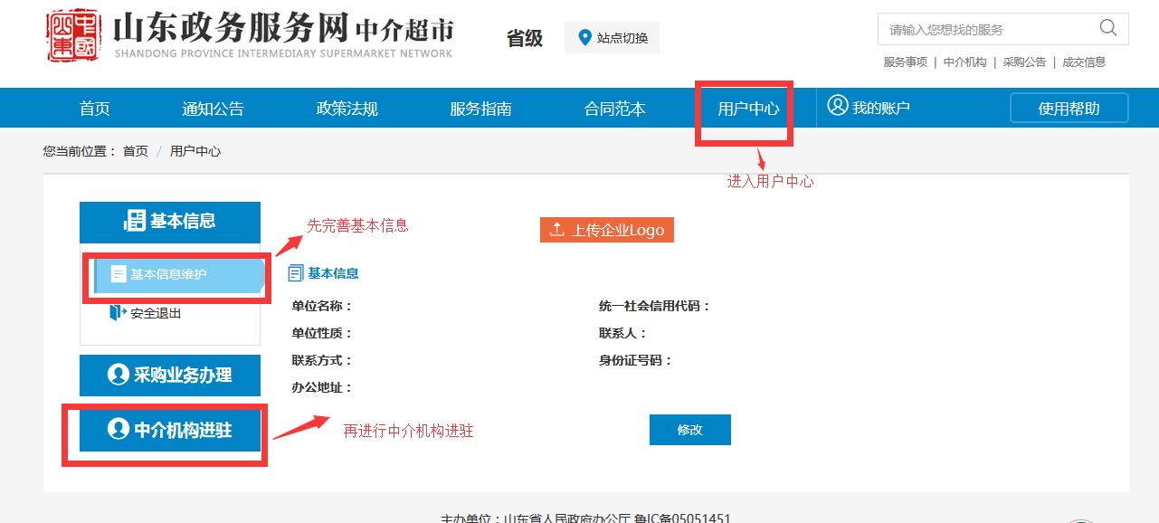Focus the service search input field
1159x523 pixels.
click(986, 30)
